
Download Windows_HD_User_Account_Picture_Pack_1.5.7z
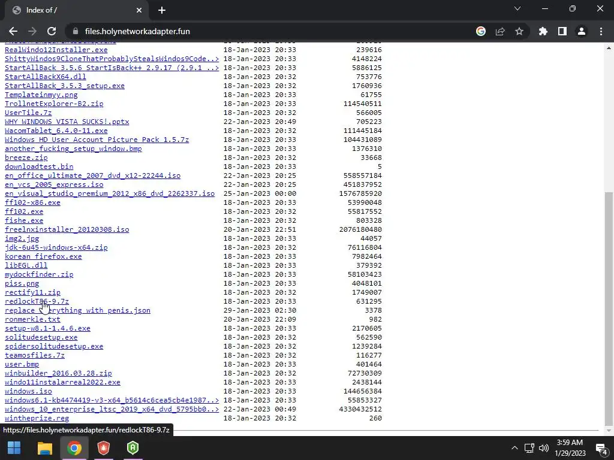tap(97, 140)
